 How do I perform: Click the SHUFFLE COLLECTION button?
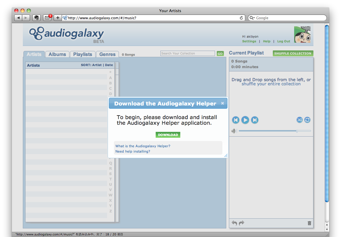click(293, 53)
